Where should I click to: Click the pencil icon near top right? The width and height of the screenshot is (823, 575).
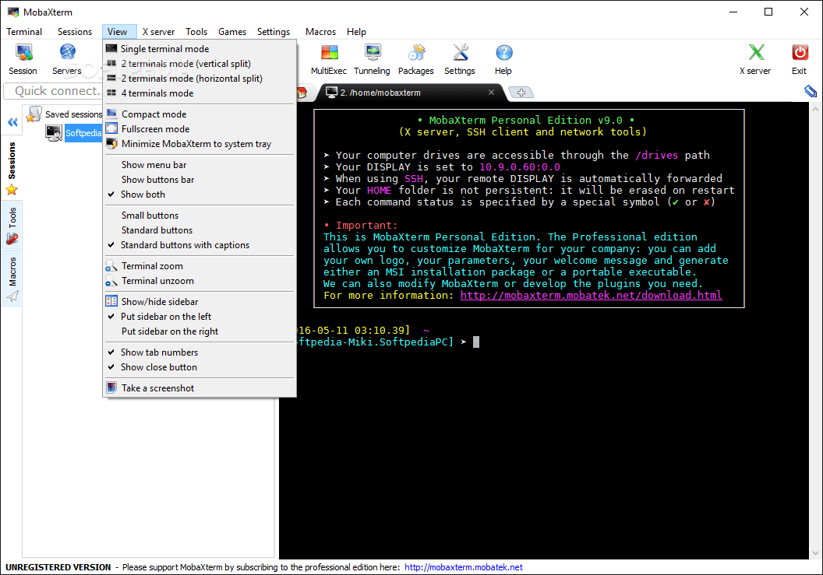(810, 90)
